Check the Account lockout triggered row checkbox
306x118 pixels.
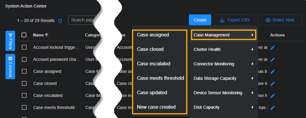point(24,47)
